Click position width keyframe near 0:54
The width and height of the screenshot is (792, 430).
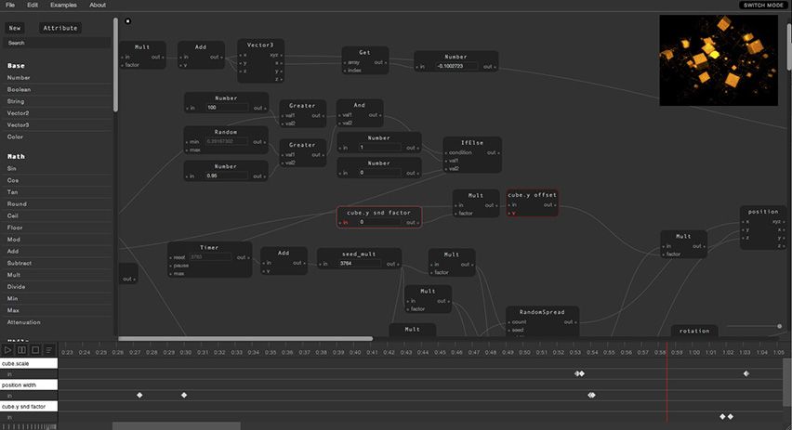click(591, 396)
